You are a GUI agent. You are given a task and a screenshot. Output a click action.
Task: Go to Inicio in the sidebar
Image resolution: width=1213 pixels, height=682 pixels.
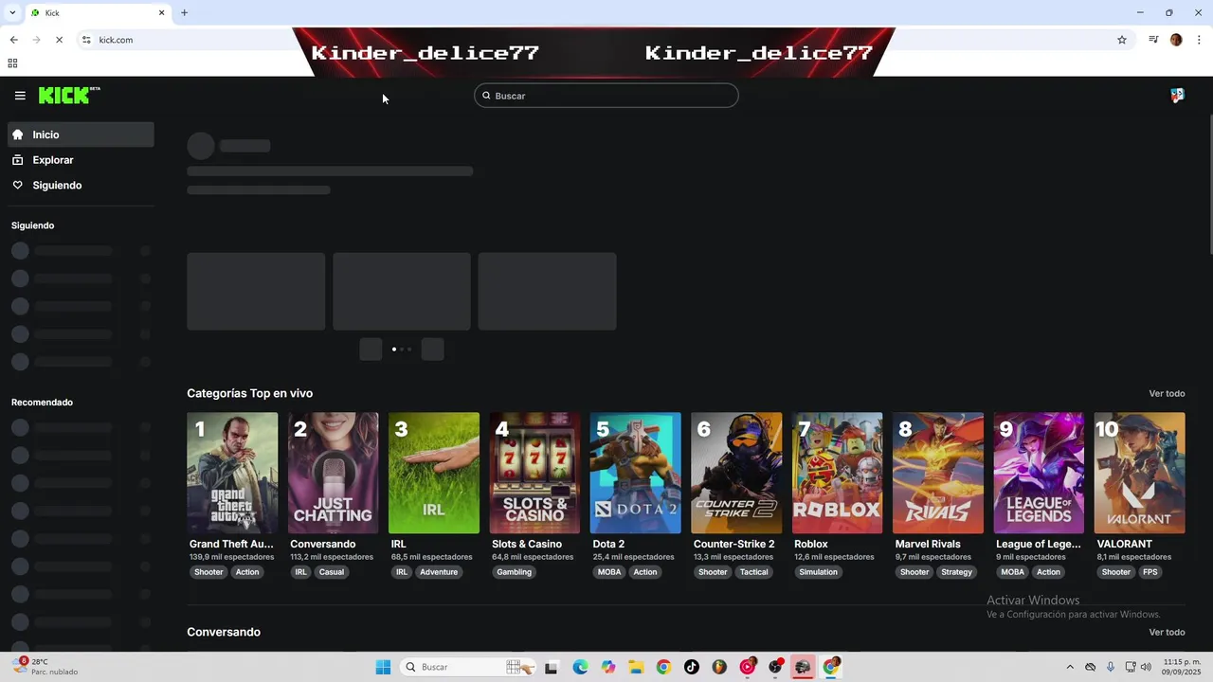[81, 135]
